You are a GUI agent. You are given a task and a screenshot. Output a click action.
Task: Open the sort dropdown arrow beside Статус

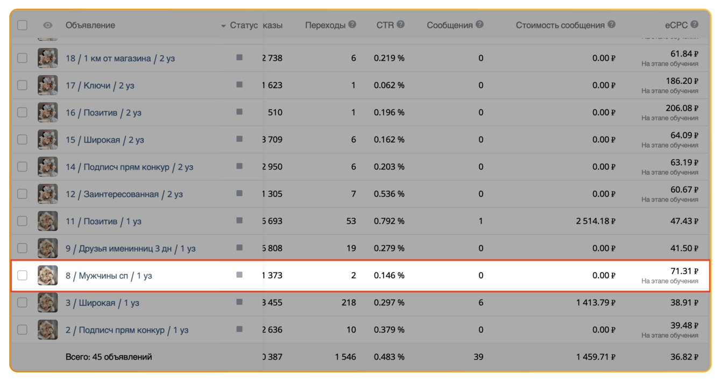point(223,26)
